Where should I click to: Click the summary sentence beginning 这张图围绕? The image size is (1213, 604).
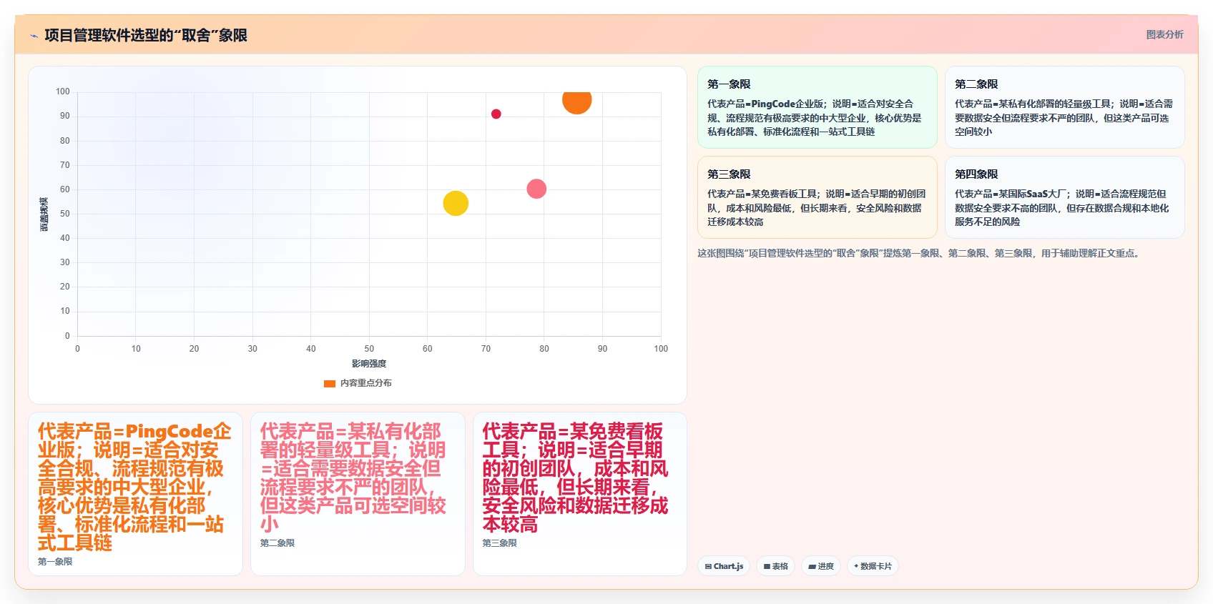tap(919, 253)
